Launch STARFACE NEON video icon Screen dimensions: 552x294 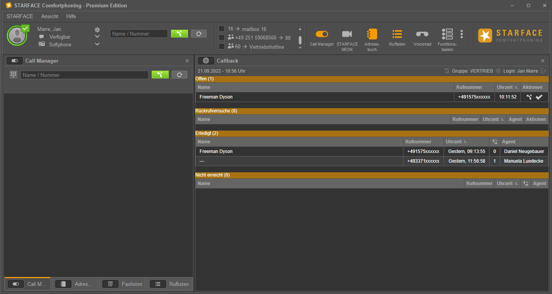click(347, 34)
